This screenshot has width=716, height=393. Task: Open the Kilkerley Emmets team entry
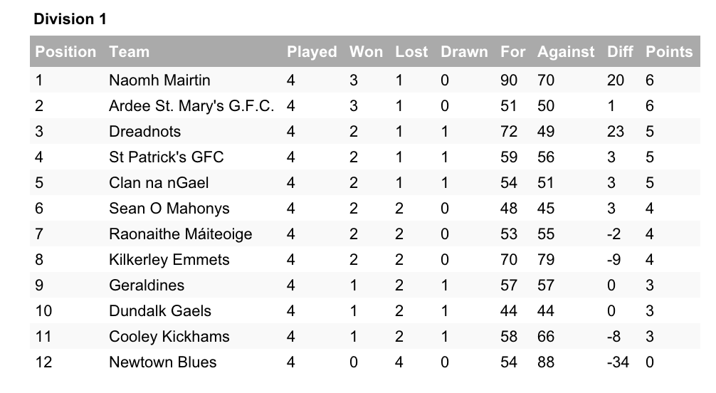point(169,260)
